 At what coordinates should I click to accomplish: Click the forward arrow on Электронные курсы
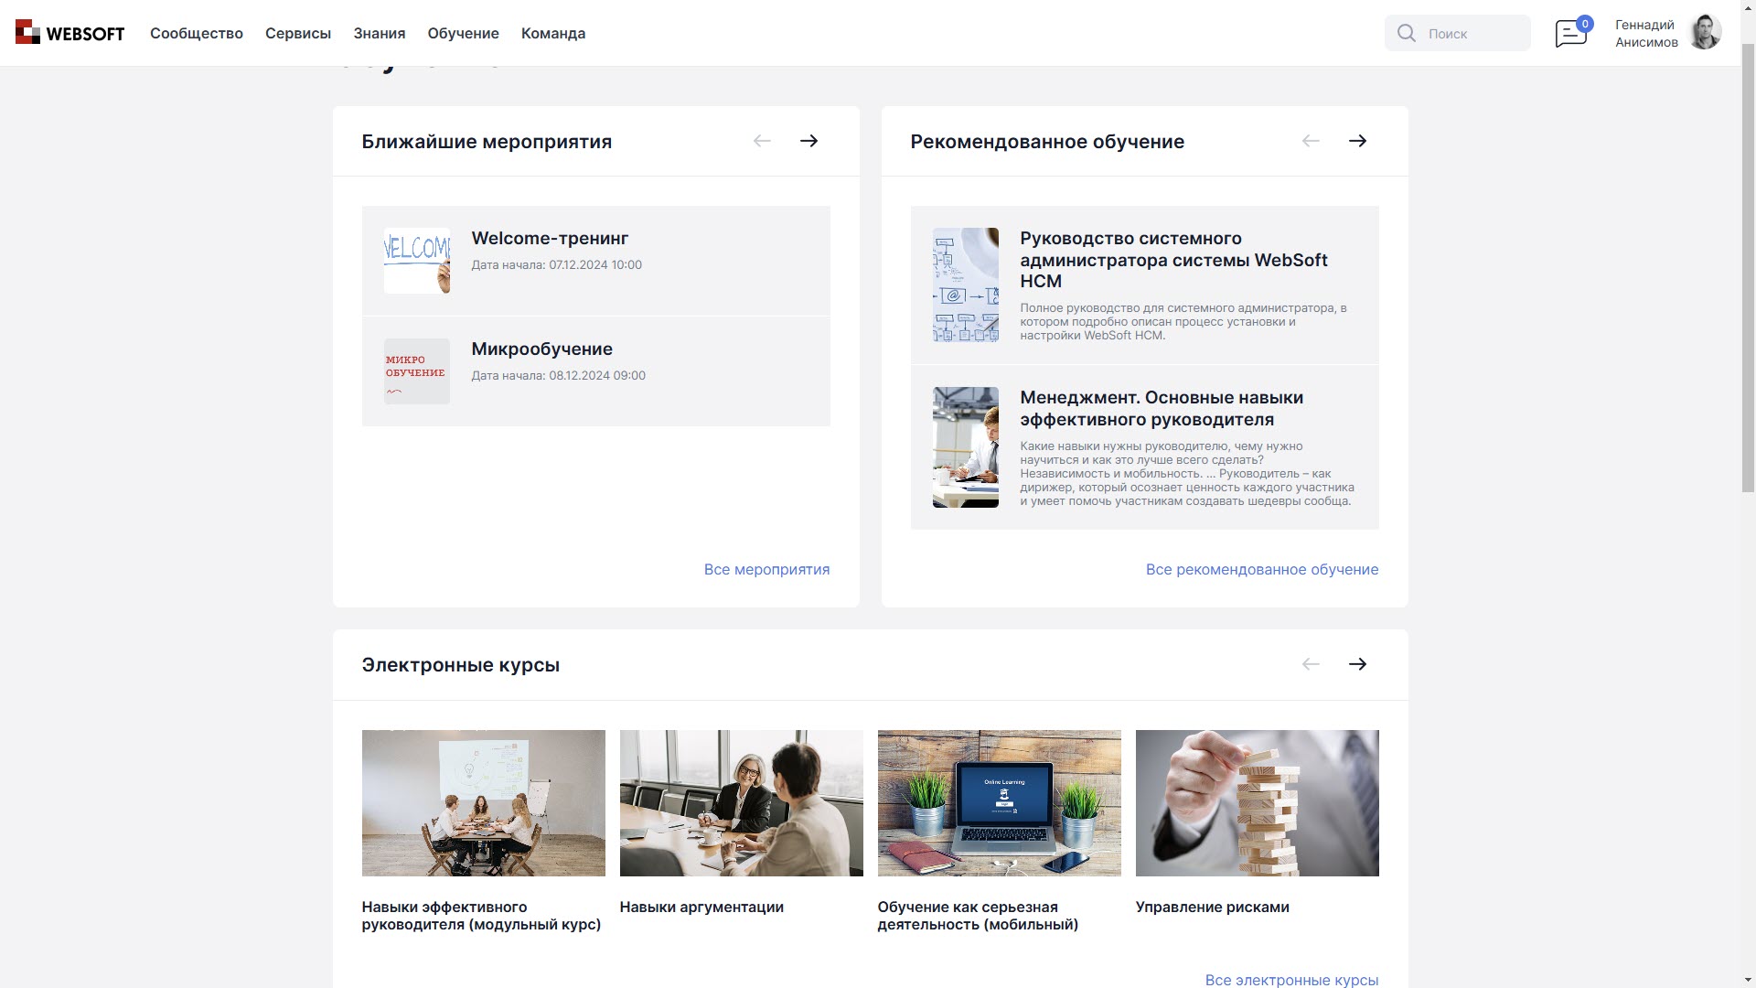tap(1358, 664)
